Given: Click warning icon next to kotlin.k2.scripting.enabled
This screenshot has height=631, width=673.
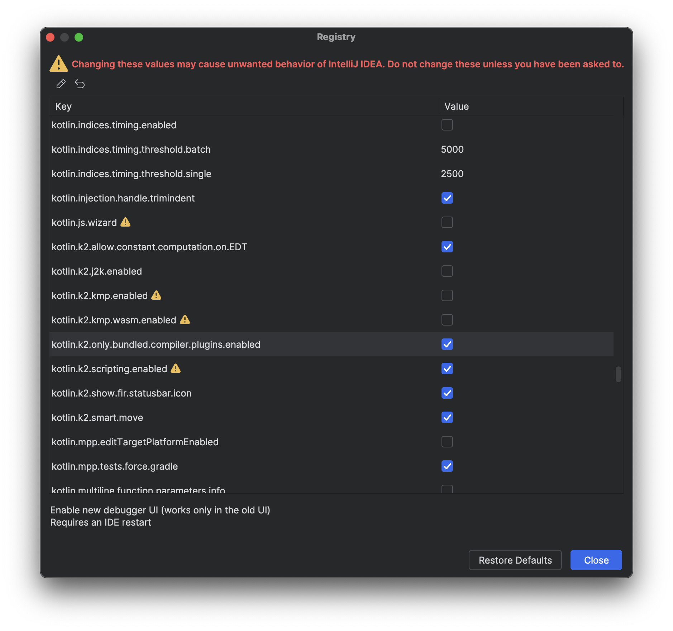Looking at the screenshot, I should [x=176, y=368].
